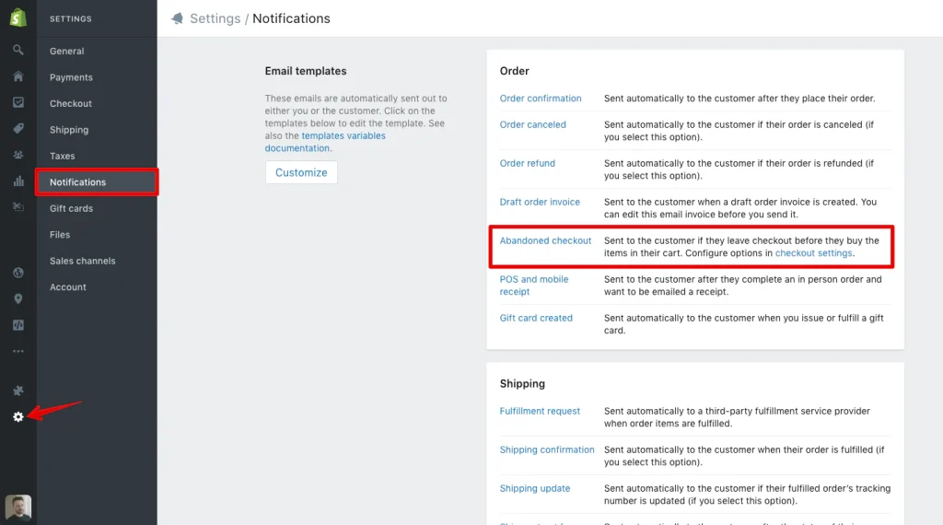Select Notifications in settings menu

click(x=78, y=182)
